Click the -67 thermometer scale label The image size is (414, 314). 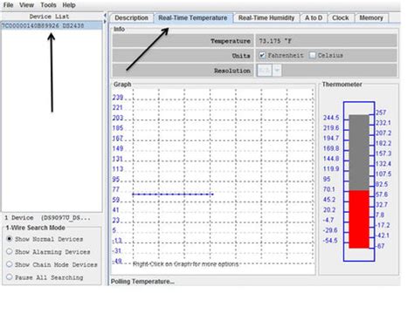tap(381, 246)
